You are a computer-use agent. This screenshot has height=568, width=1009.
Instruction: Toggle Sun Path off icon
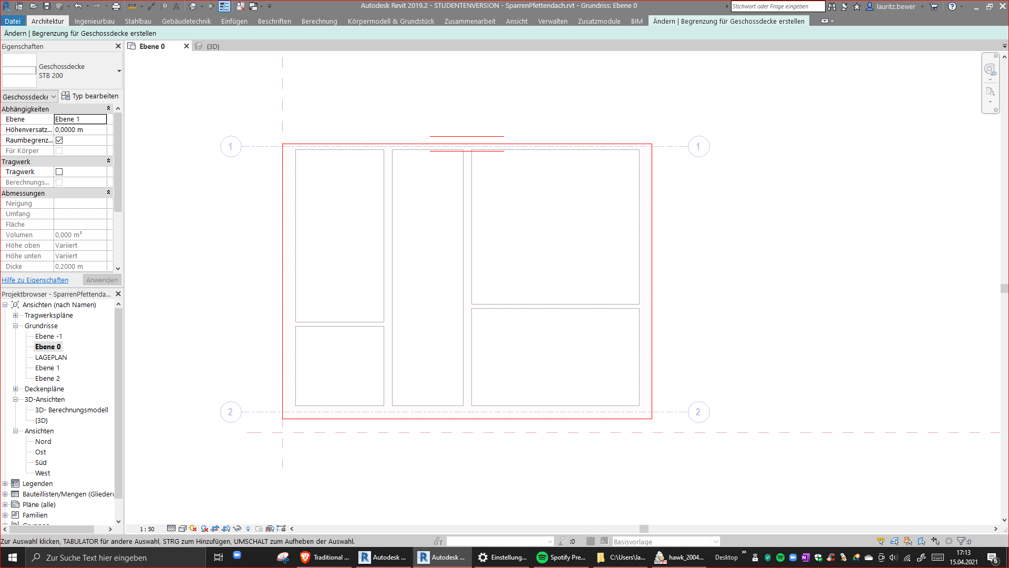pos(193,529)
